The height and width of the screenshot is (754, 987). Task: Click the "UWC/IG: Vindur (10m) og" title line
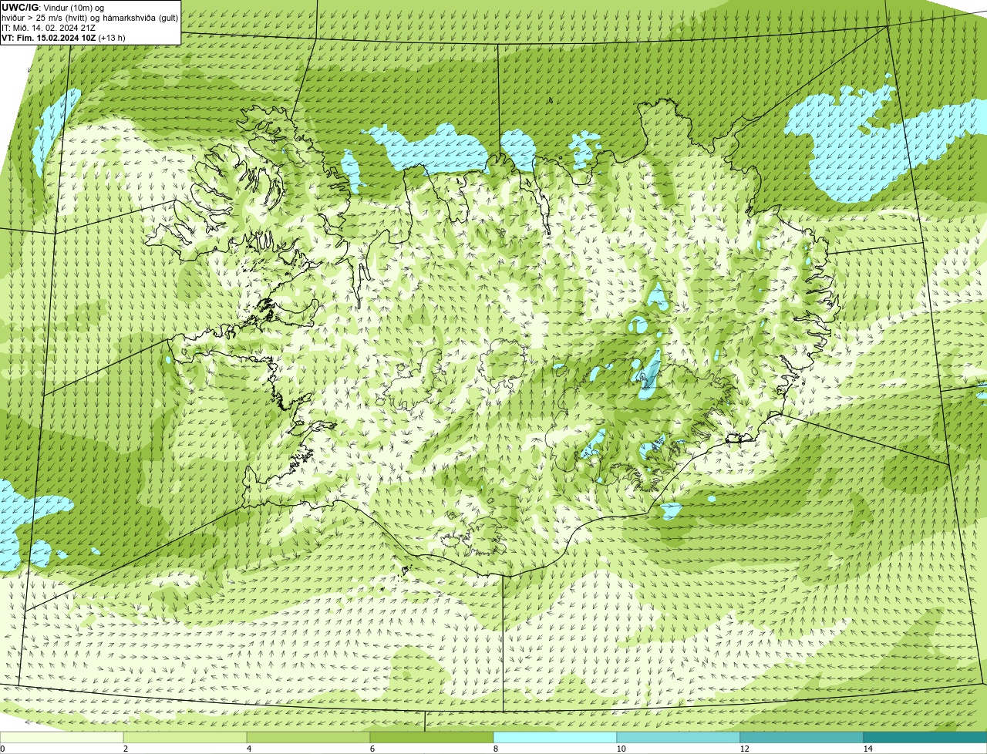click(52, 8)
